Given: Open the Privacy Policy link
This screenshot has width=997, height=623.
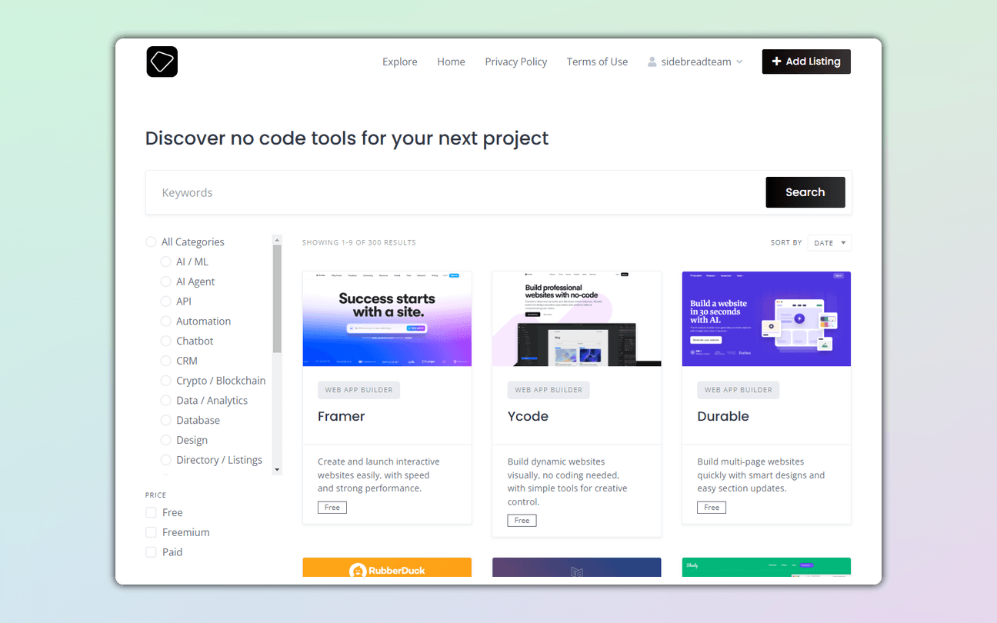Looking at the screenshot, I should click(x=515, y=62).
